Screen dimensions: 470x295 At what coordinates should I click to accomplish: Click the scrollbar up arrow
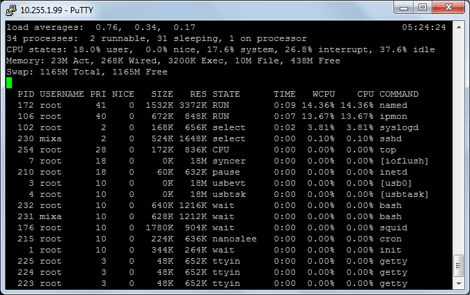[x=459, y=27]
